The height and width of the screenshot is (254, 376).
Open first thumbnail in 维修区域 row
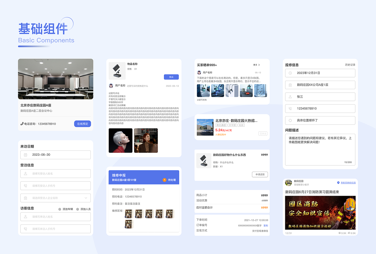pos(129,214)
